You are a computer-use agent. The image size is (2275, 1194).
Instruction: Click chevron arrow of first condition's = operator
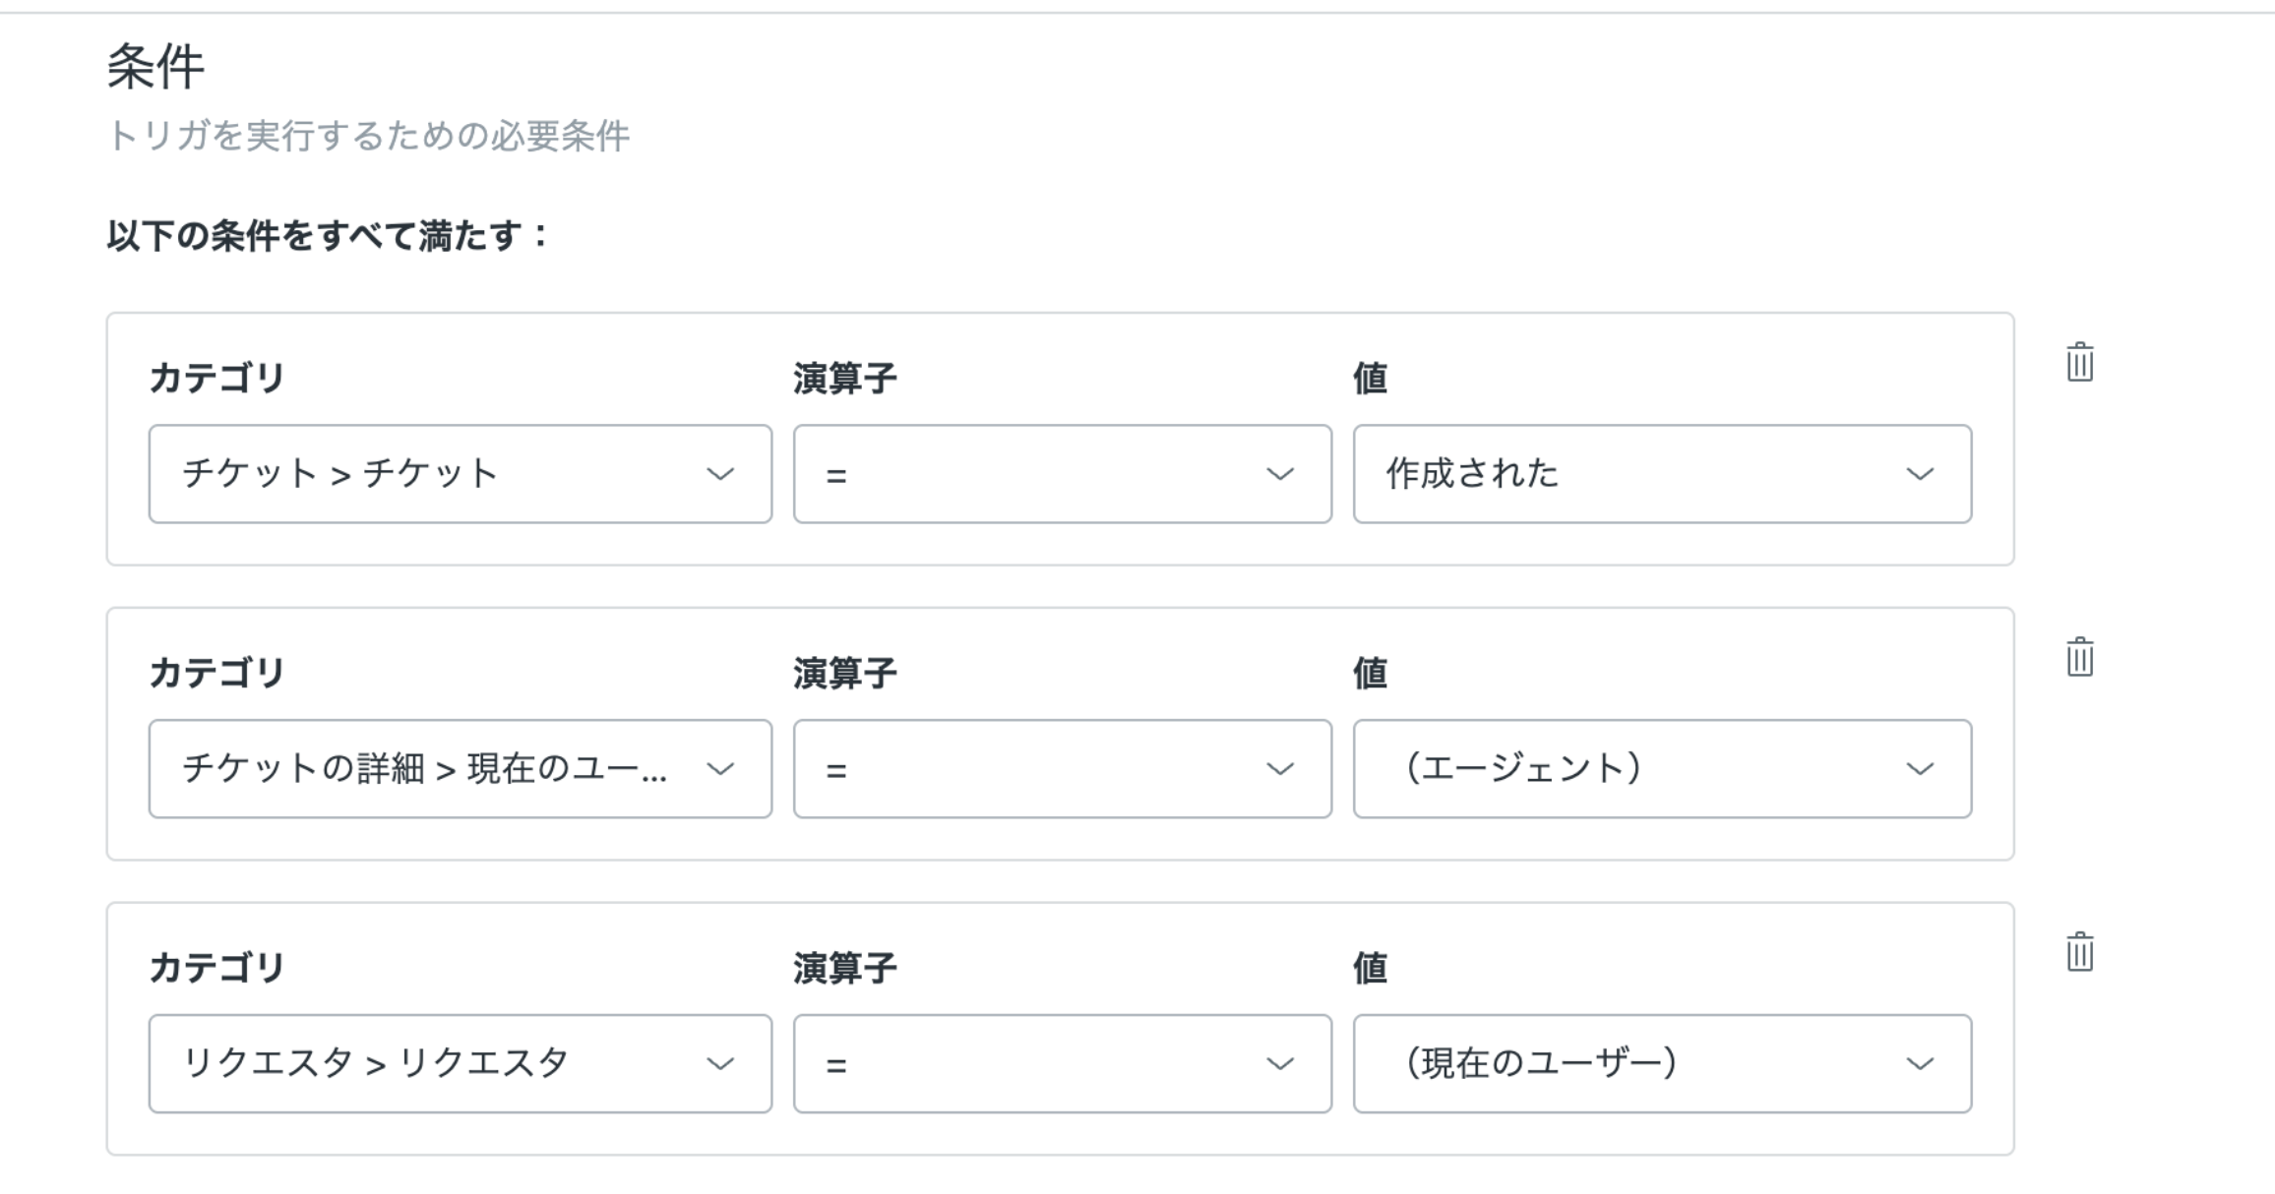click(x=1279, y=474)
